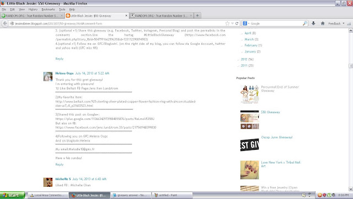Open the April archive link
The width and height of the screenshot is (353, 199).
pyautogui.click(x=248, y=33)
